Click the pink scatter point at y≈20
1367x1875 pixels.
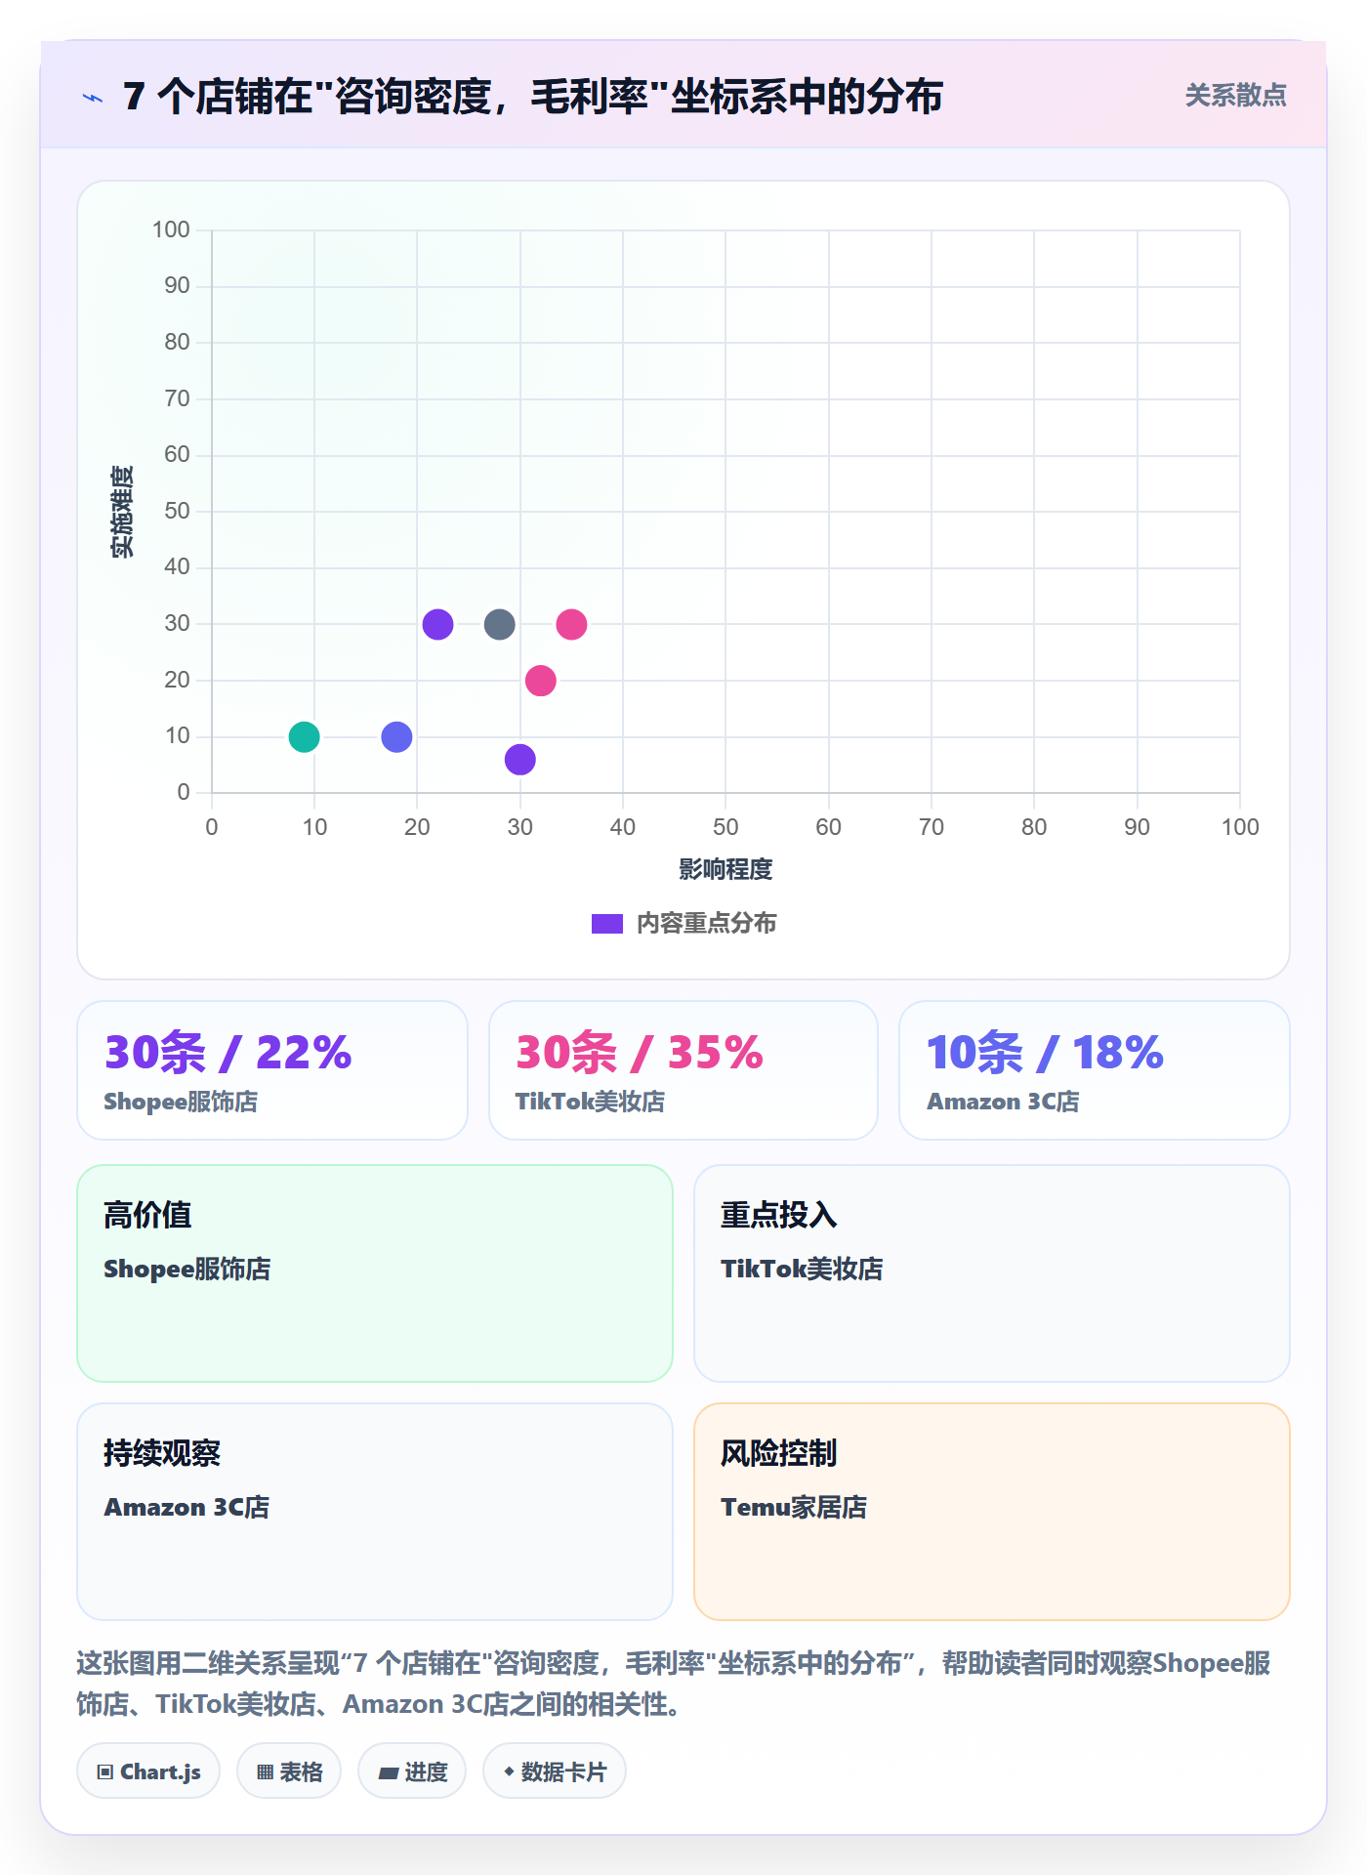(541, 681)
